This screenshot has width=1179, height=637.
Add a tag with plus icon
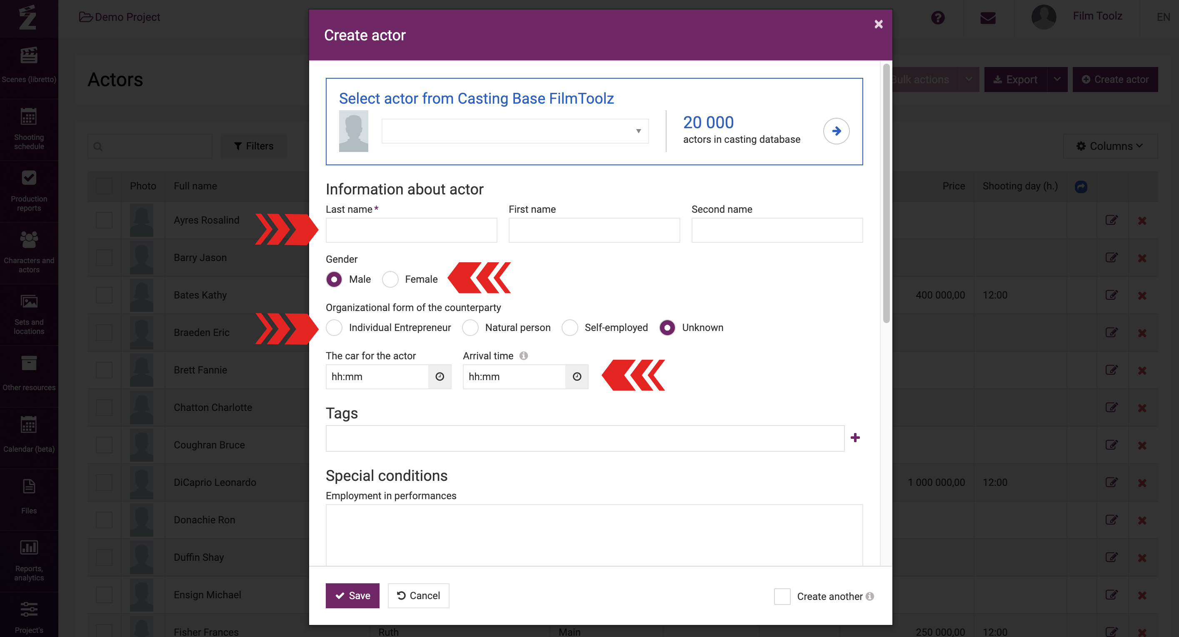[x=855, y=438]
